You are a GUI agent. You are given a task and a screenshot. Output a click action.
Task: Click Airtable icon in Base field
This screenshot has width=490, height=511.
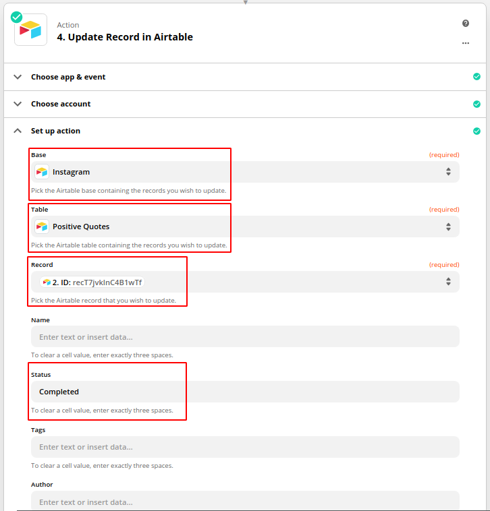(x=42, y=172)
